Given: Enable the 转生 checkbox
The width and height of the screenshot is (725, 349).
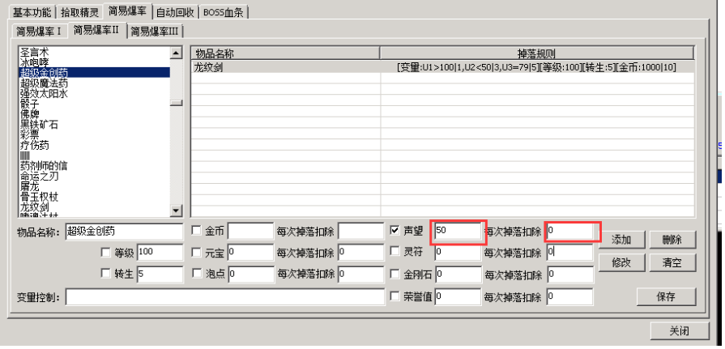Looking at the screenshot, I should coord(105,274).
